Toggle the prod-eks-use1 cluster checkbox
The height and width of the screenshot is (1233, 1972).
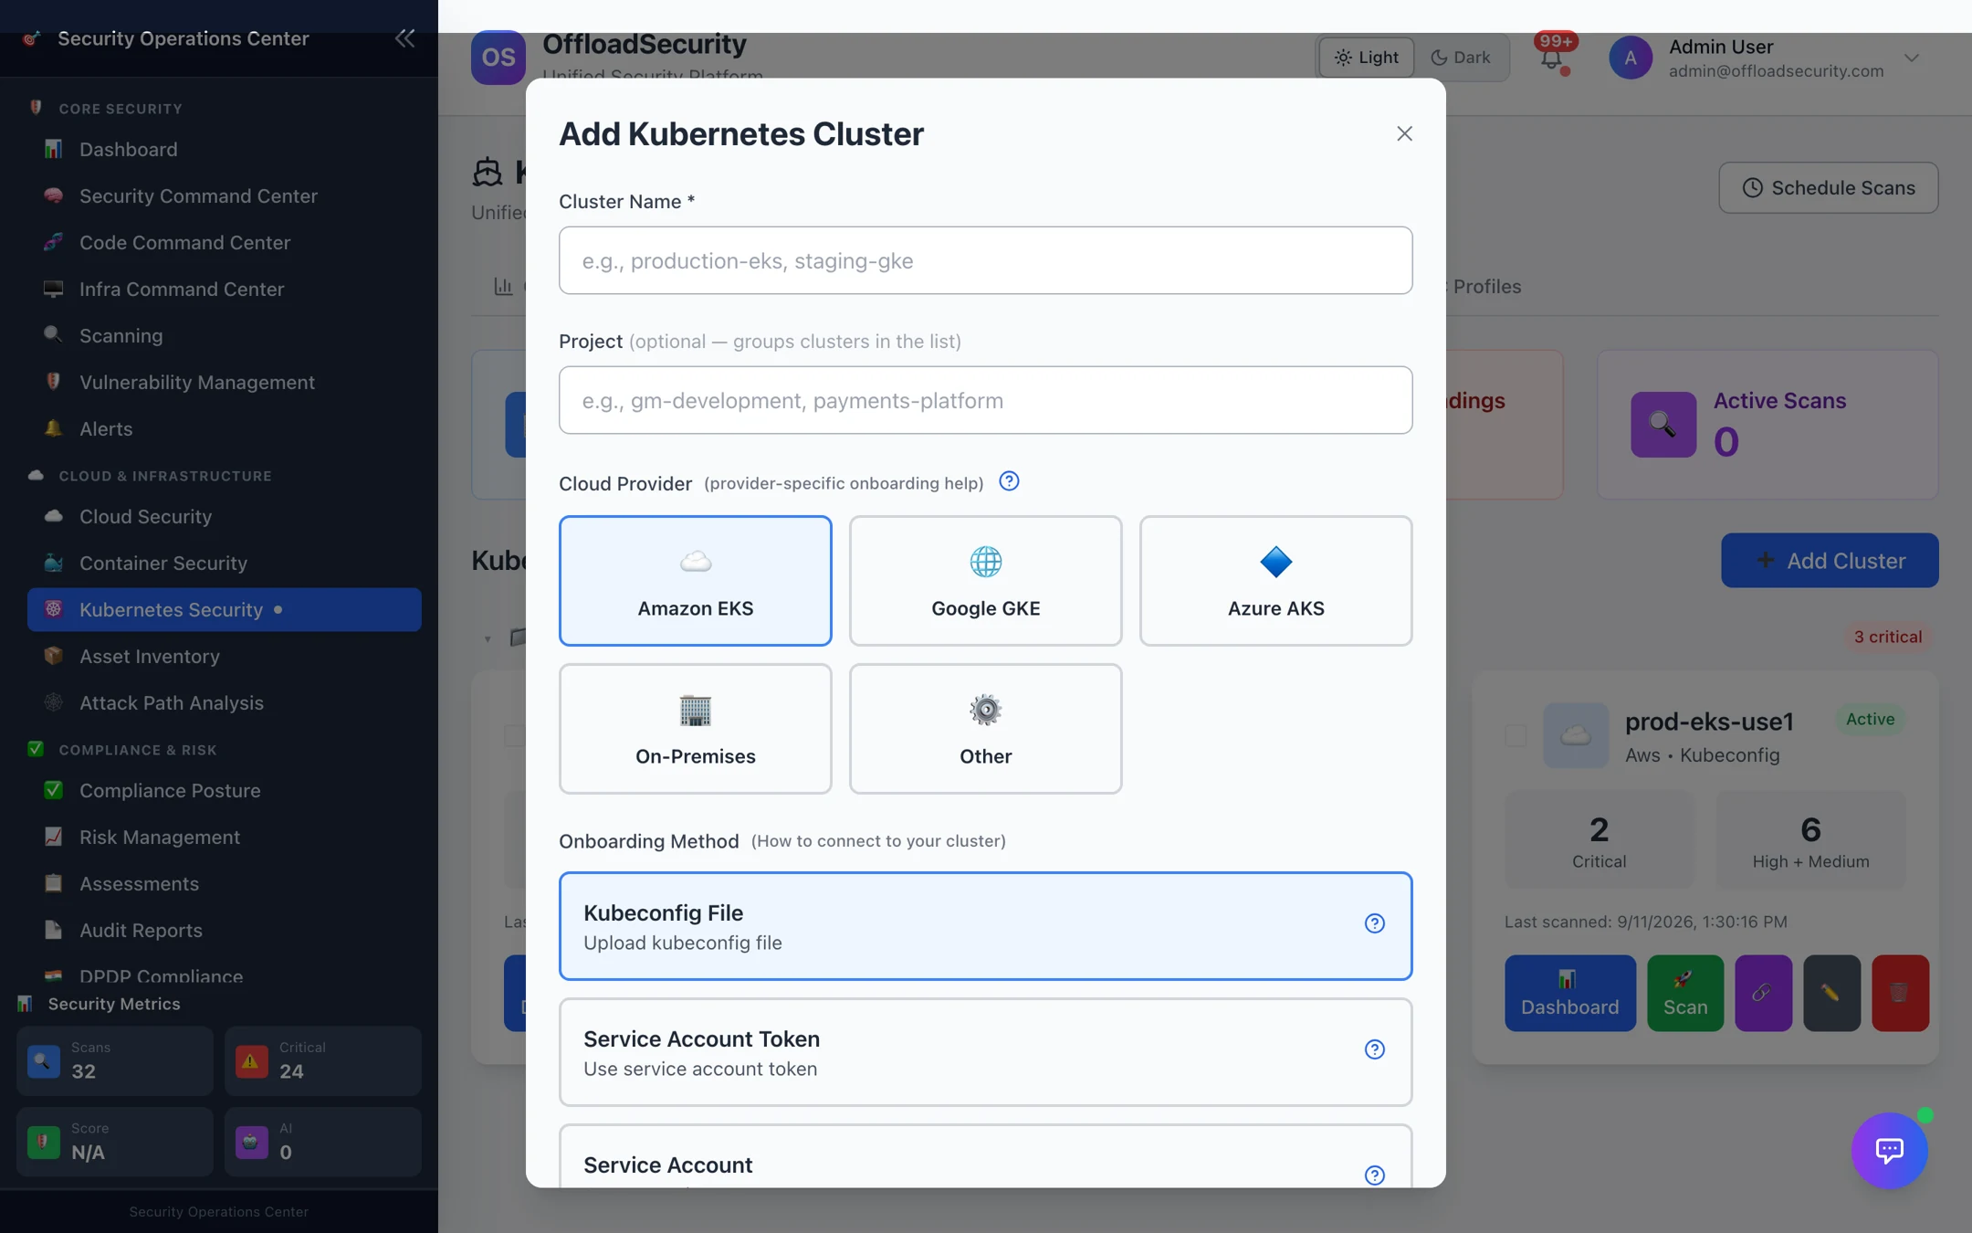click(1516, 735)
